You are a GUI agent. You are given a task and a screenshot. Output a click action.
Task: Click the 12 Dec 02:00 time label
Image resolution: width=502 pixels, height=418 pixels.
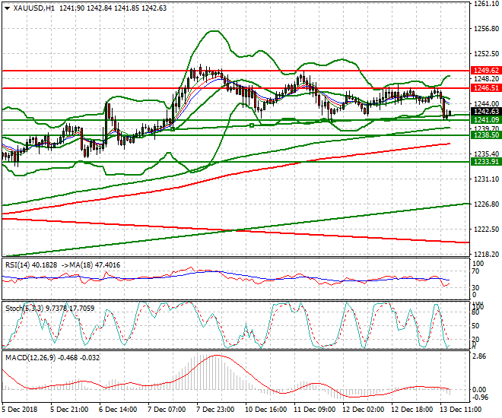[x=364, y=410]
